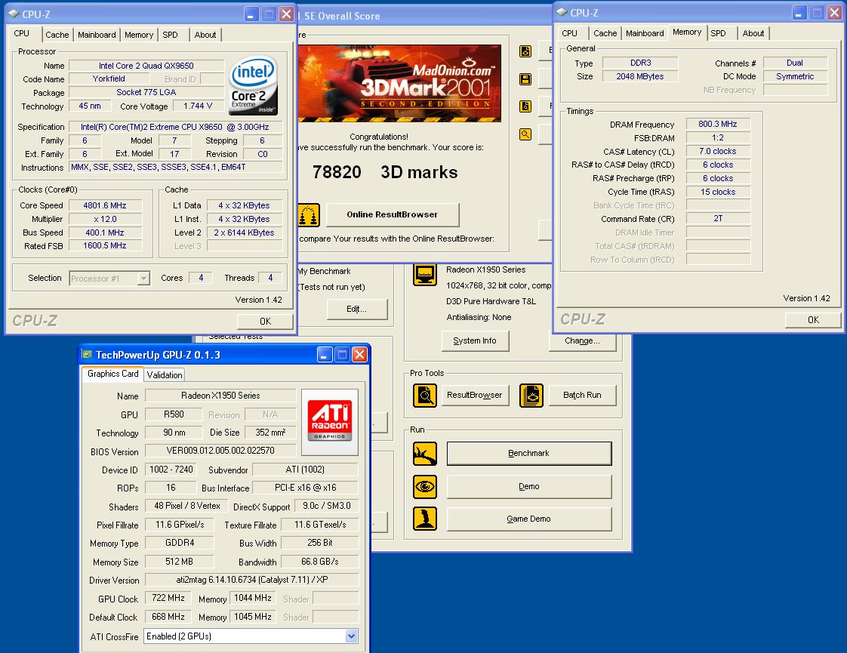The image size is (847, 653).
Task: Click the Core Speed 4801.6 MHz field
Action: point(106,205)
